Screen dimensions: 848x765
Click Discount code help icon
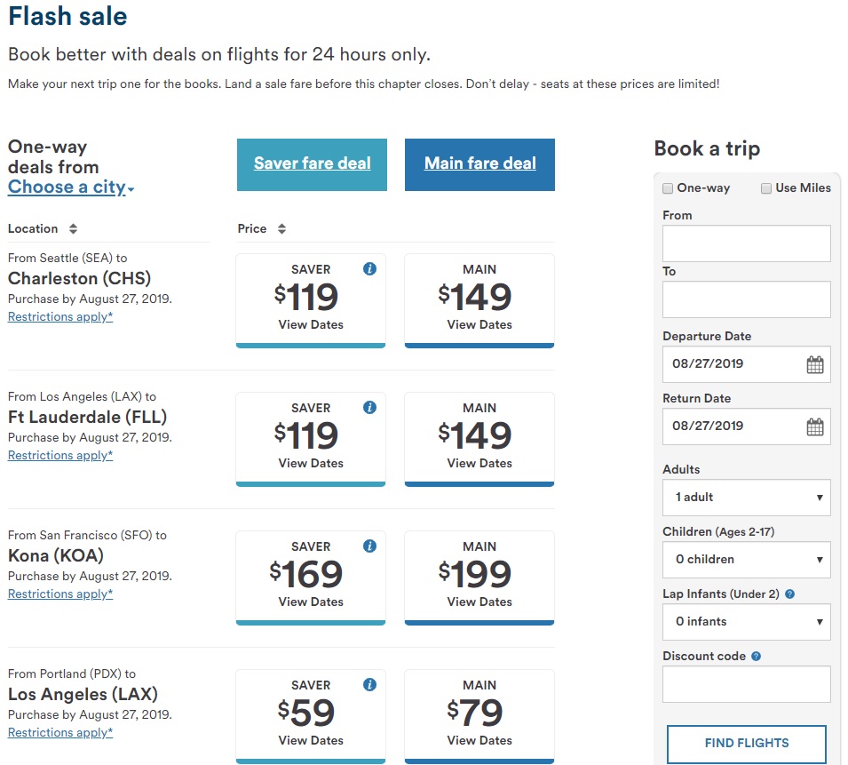pos(757,657)
